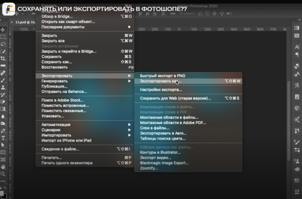
Task: Choose Слои в файлы…
Action: click(x=188, y=128)
